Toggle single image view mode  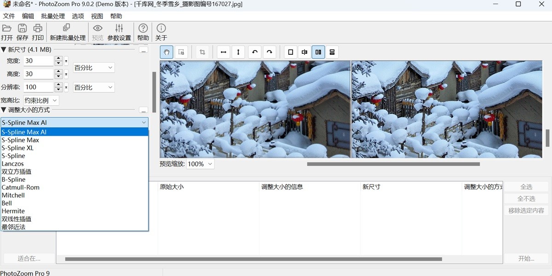[x=290, y=52]
